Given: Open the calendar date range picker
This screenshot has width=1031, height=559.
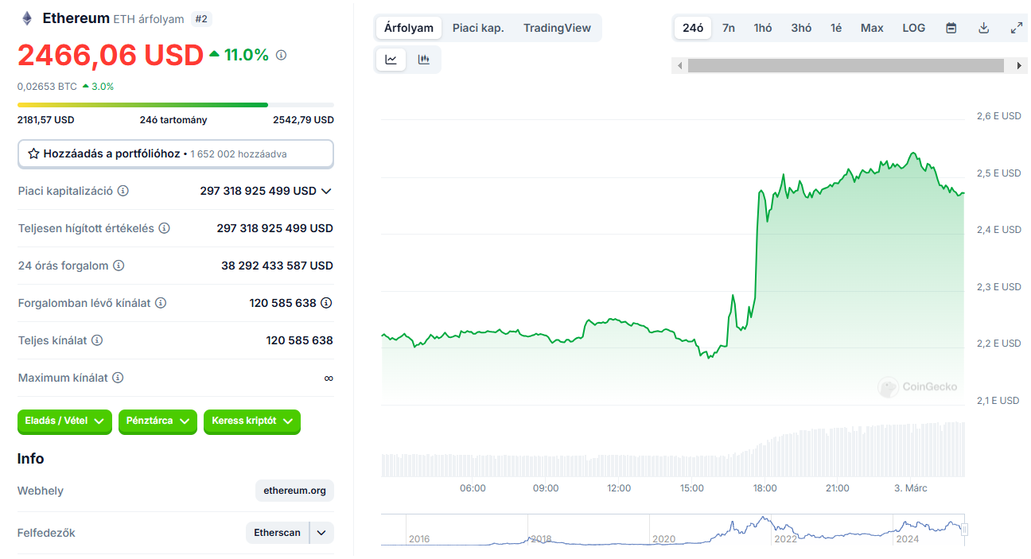Looking at the screenshot, I should 951,28.
